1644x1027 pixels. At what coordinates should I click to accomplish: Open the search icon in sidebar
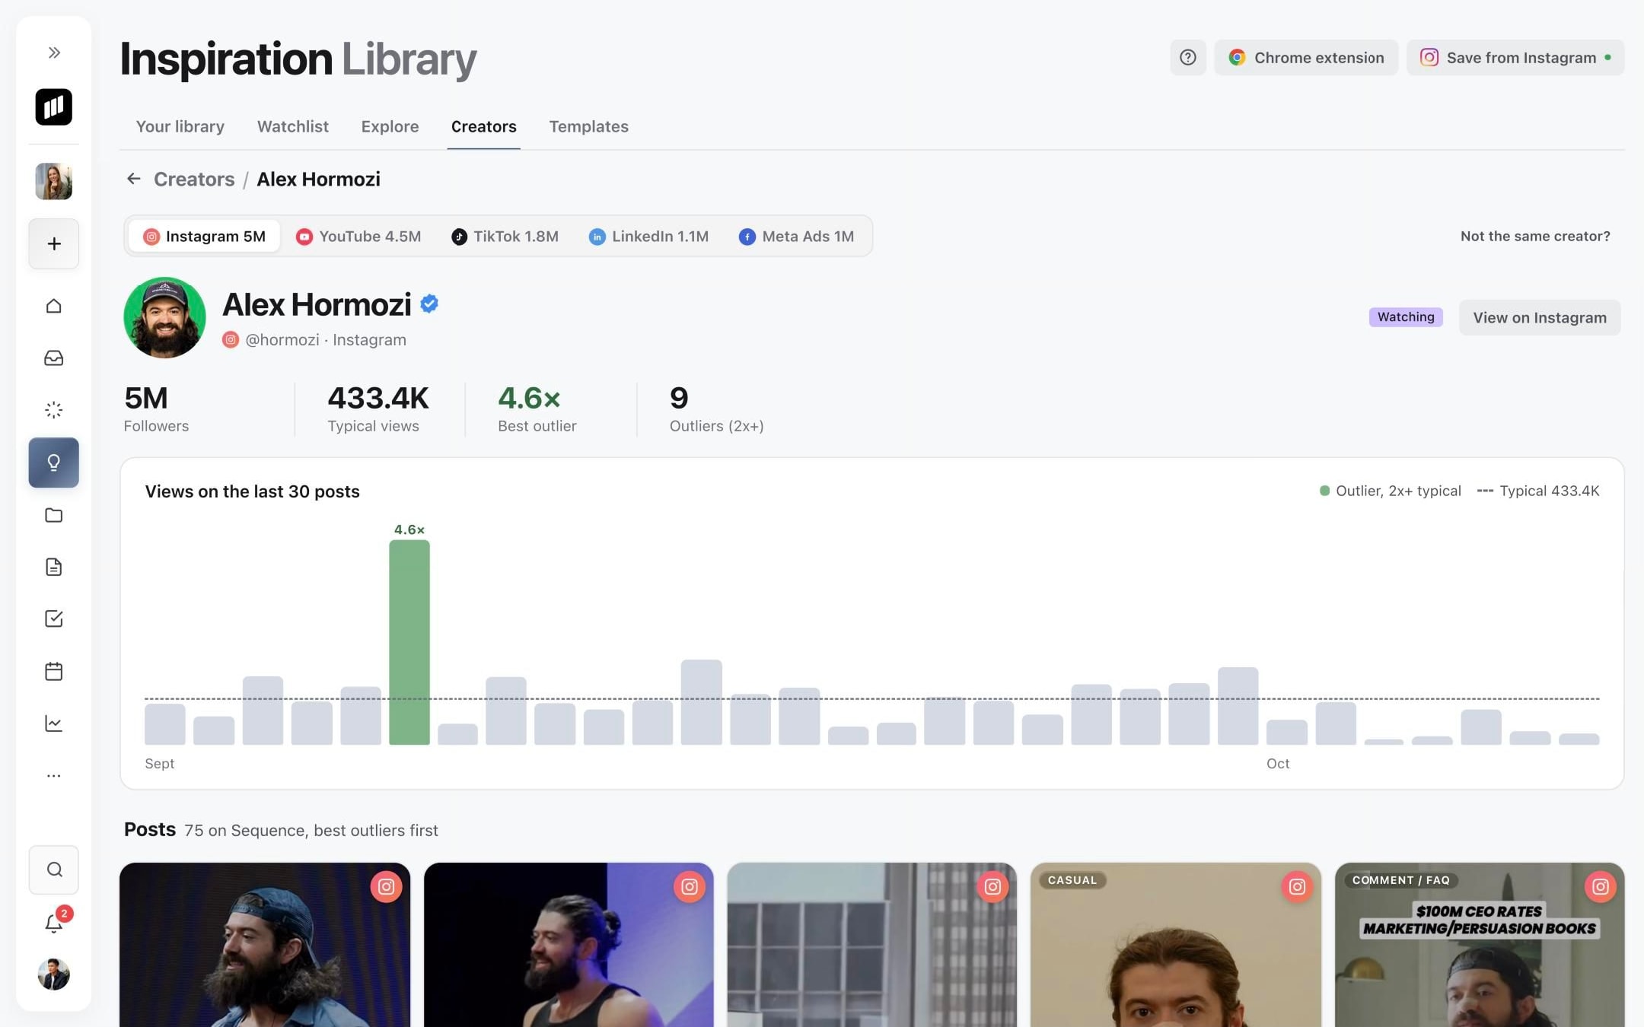tap(54, 870)
